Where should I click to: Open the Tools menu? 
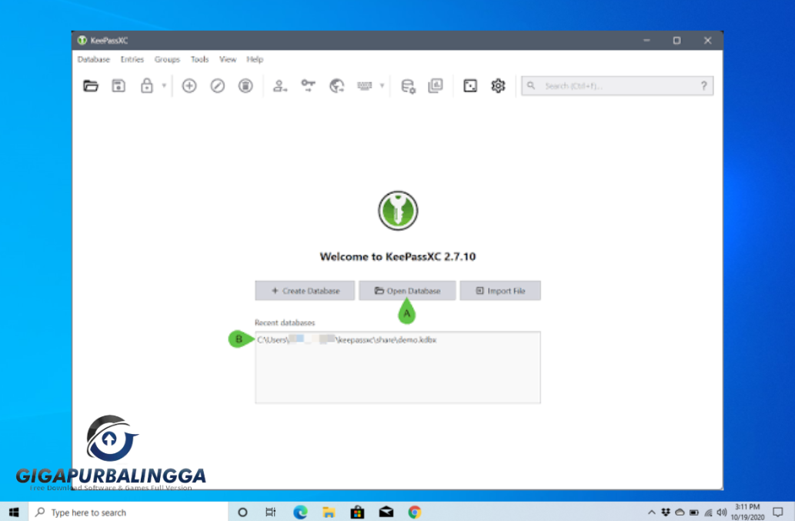[x=200, y=59]
